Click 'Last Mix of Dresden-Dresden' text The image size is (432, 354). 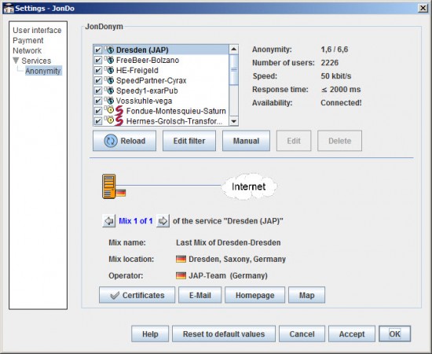pyautogui.click(x=229, y=242)
